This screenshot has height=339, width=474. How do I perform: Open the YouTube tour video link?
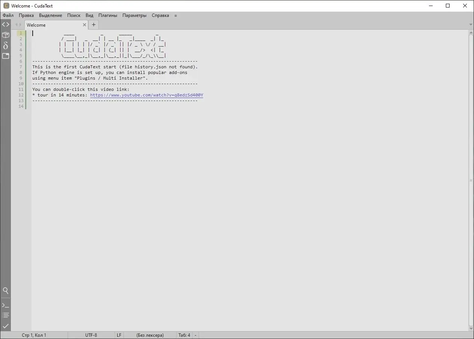point(146,95)
